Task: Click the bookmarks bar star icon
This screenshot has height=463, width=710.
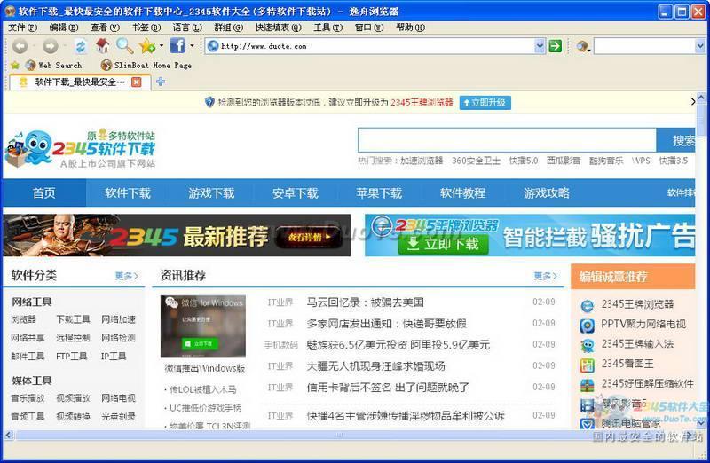Action: tap(15, 65)
